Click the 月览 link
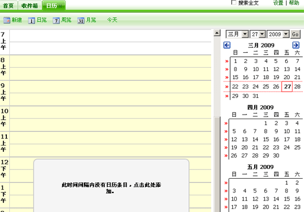 [91, 20]
